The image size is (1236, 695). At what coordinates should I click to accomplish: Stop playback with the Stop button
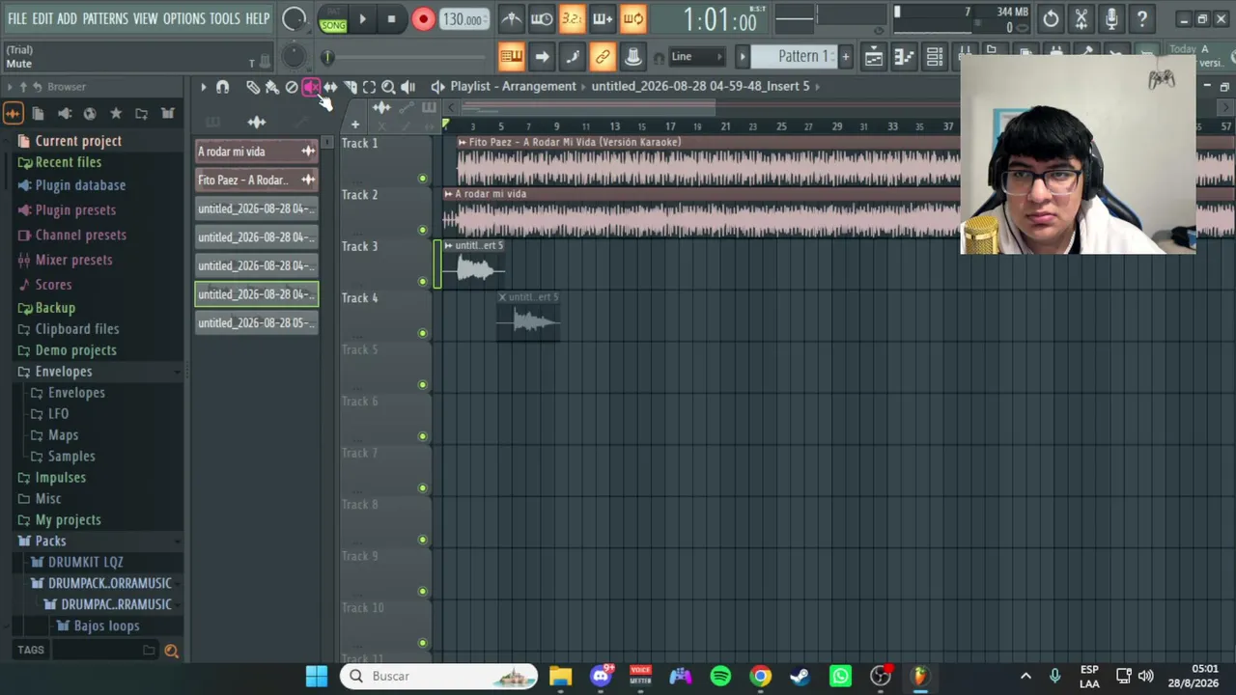click(391, 19)
